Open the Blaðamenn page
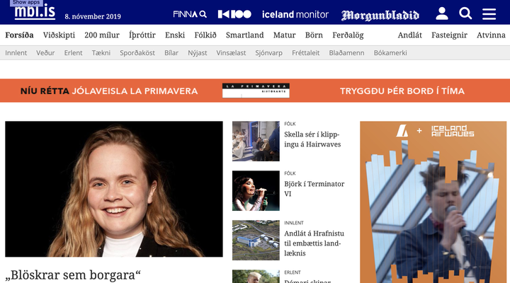The width and height of the screenshot is (510, 283). pos(346,52)
